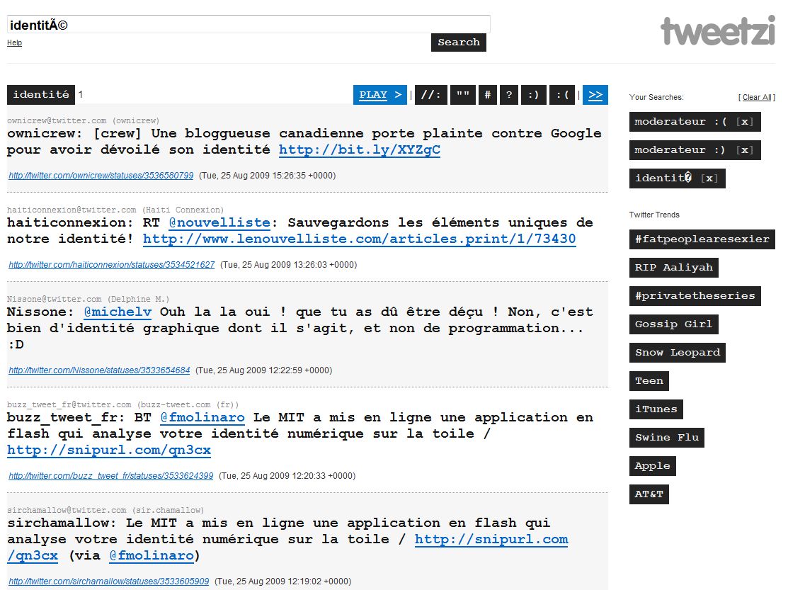Select trend RIP Aaliyah

pyautogui.click(x=673, y=267)
